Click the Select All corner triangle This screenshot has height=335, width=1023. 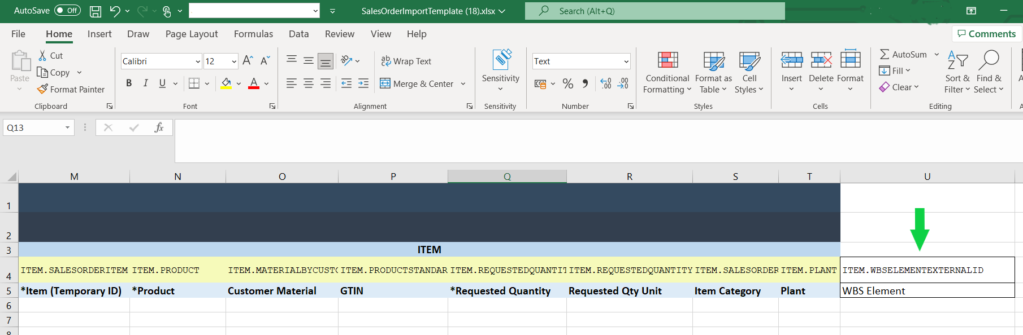11,177
